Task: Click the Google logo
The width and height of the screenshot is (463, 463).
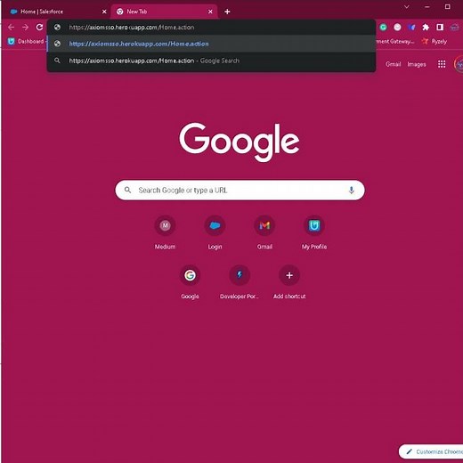Action: [240, 142]
